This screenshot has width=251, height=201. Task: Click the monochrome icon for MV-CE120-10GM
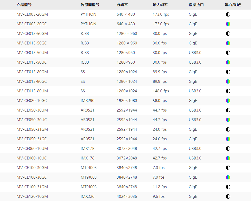click(228, 196)
